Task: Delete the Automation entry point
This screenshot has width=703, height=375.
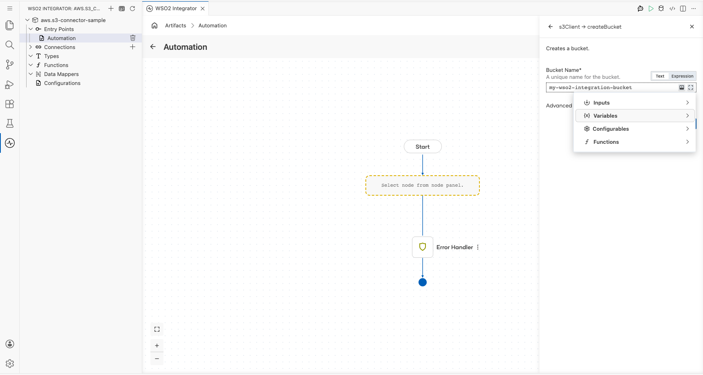Action: click(133, 38)
